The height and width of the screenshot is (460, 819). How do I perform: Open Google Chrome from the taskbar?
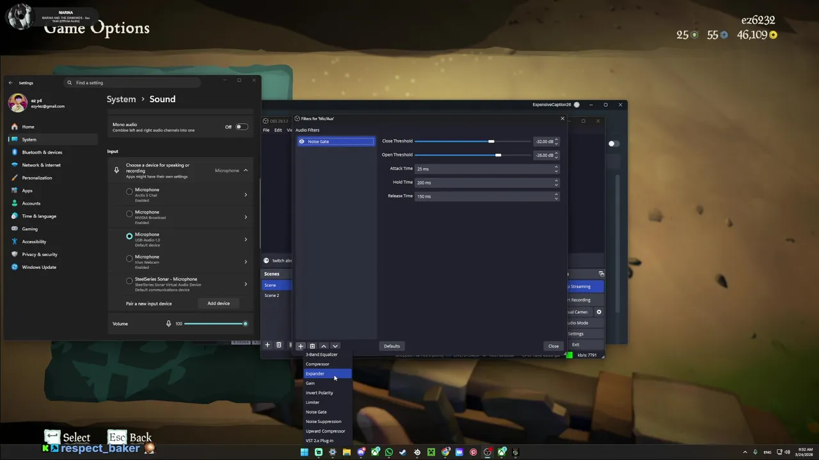click(x=445, y=452)
